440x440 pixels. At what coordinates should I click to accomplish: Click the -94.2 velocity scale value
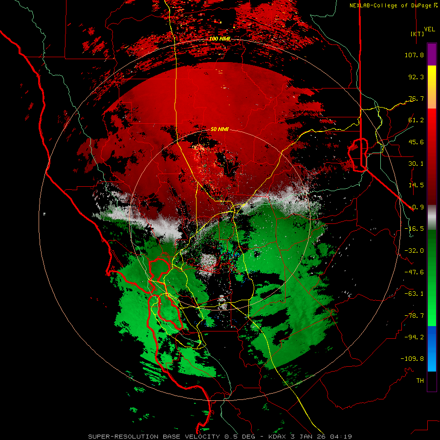(414, 337)
